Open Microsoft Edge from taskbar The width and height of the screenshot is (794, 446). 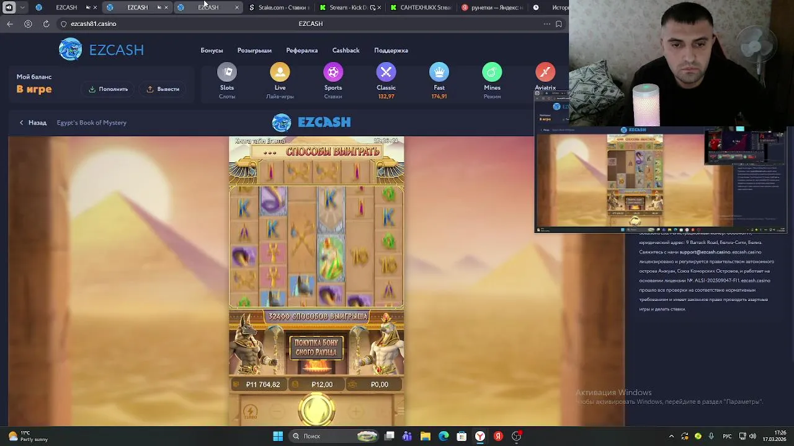(444, 436)
